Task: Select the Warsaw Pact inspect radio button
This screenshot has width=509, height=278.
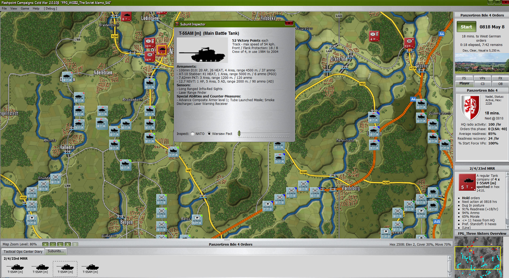Action: (x=209, y=134)
